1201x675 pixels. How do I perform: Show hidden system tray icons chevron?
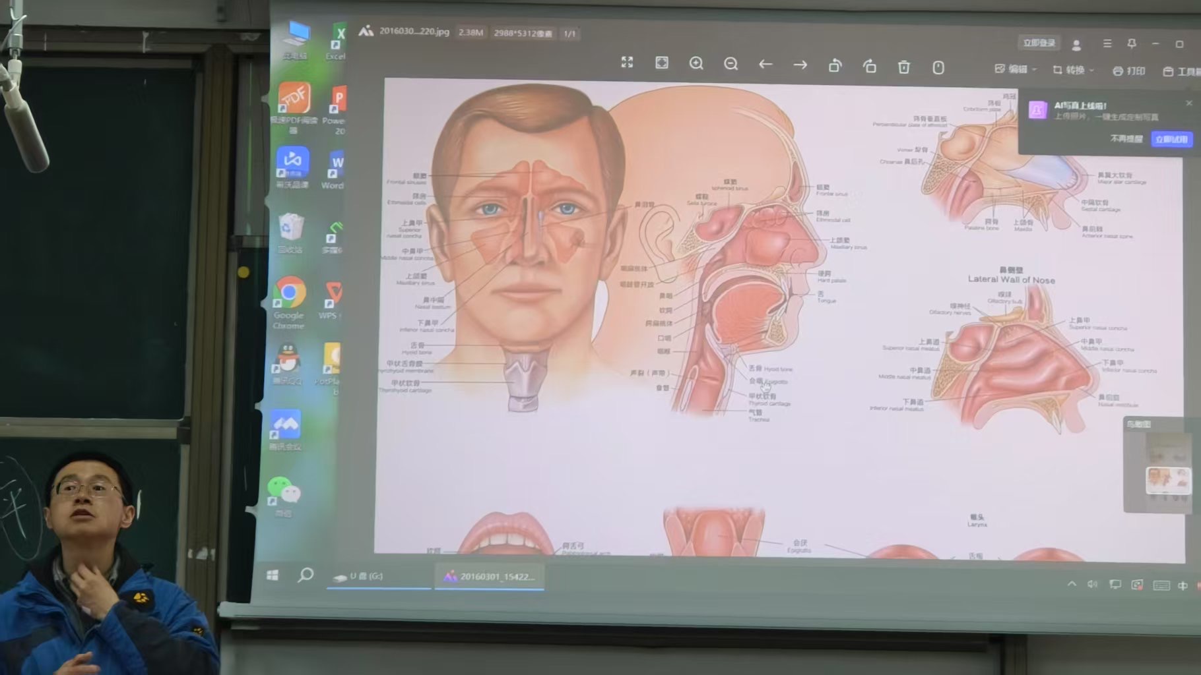pos(1072,584)
